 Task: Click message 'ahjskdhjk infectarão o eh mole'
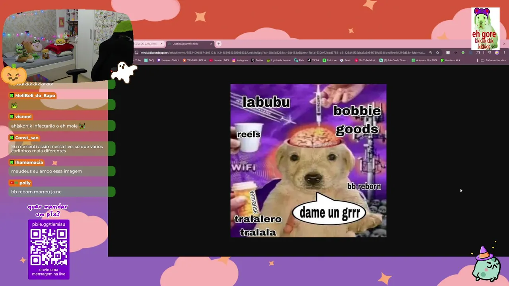48,126
